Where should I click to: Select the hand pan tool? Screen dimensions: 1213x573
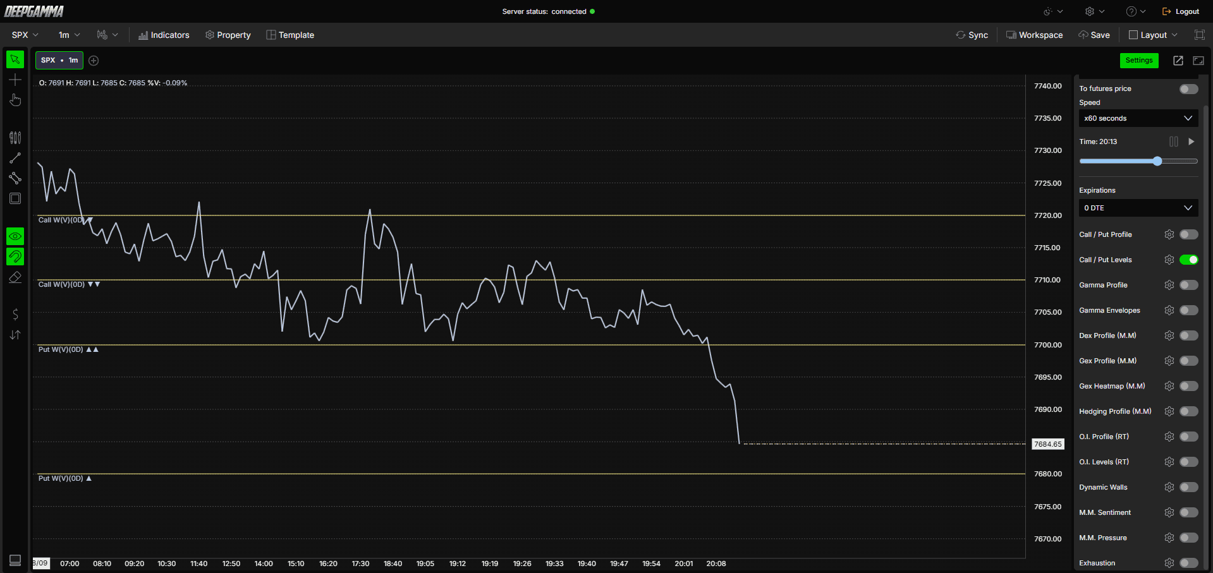coord(15,100)
